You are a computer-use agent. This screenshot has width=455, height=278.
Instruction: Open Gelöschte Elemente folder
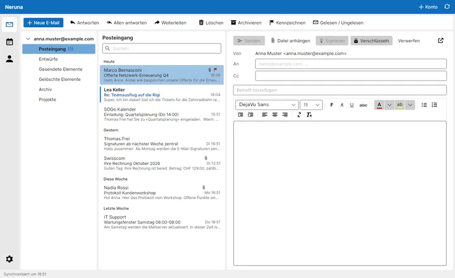tap(59, 79)
